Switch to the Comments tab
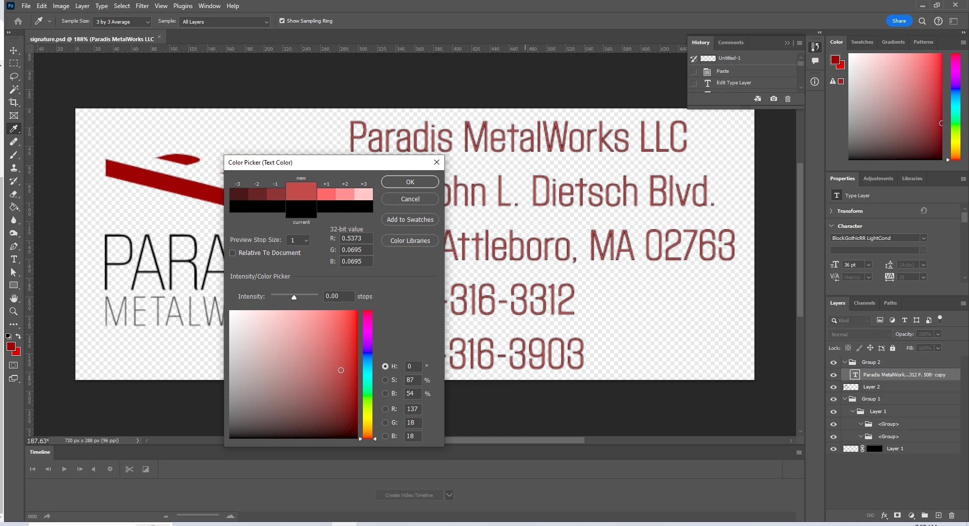Image resolution: width=969 pixels, height=526 pixels. [730, 42]
